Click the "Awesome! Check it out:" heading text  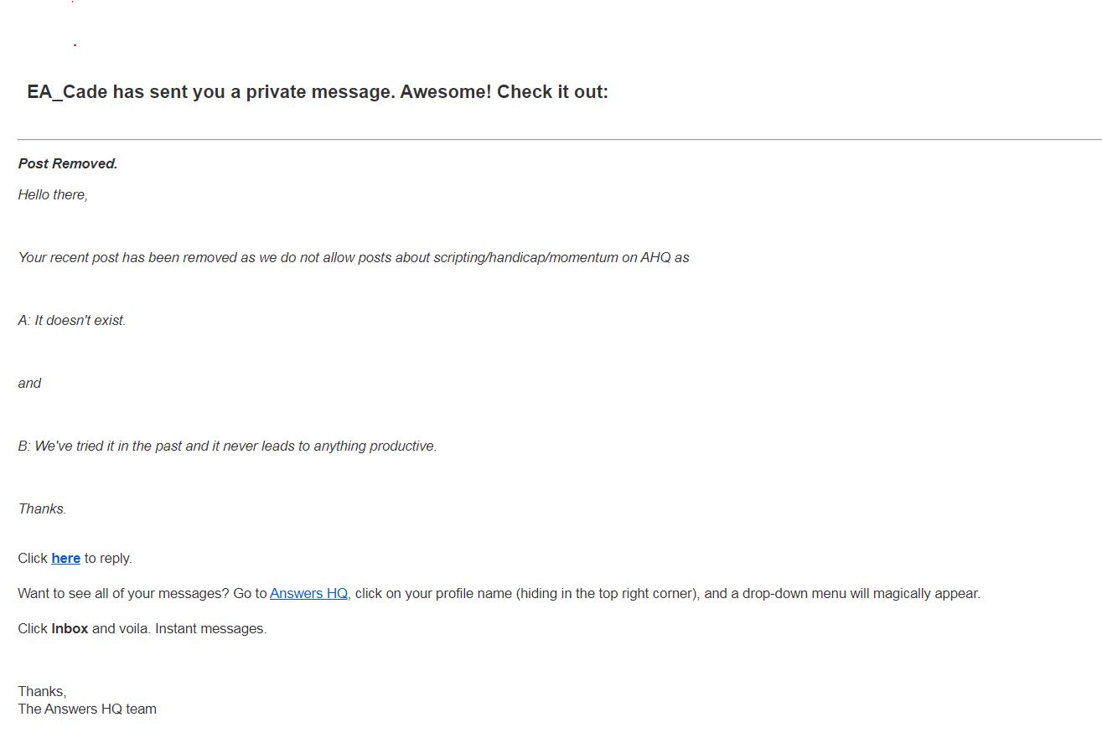[504, 92]
